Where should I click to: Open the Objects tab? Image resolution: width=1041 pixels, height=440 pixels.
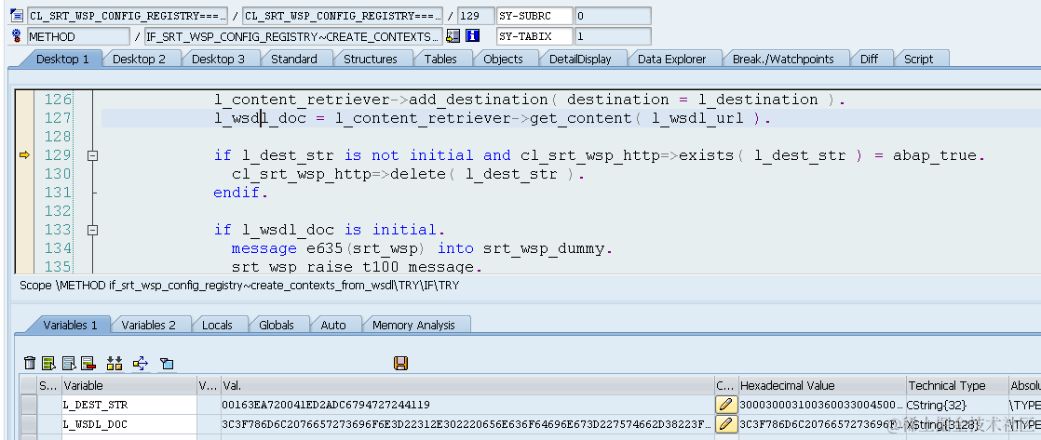tap(503, 59)
